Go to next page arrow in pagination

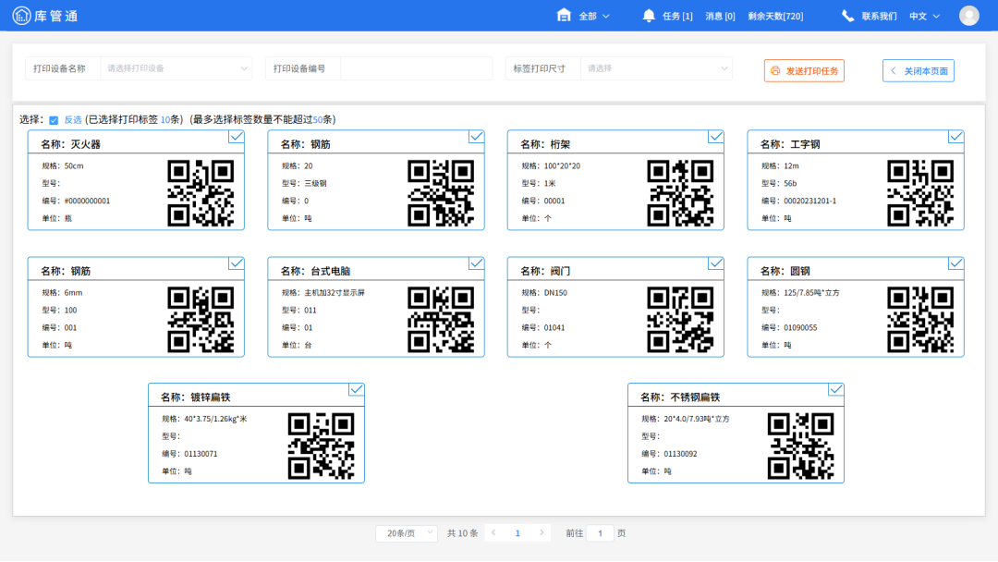(542, 533)
